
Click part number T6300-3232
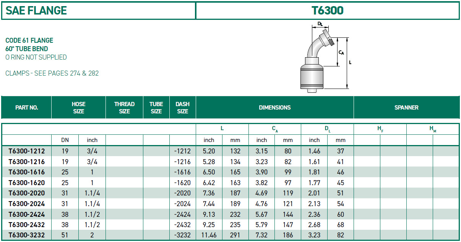coord(26,235)
